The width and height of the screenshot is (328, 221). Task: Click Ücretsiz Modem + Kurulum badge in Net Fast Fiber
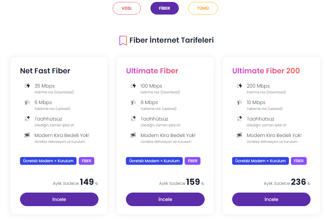48,161
